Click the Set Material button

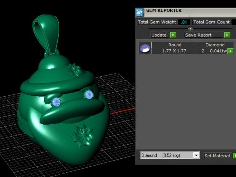click(217, 156)
